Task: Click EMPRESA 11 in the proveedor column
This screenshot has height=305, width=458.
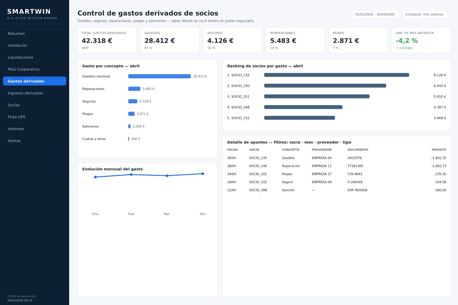Action: [322, 166]
